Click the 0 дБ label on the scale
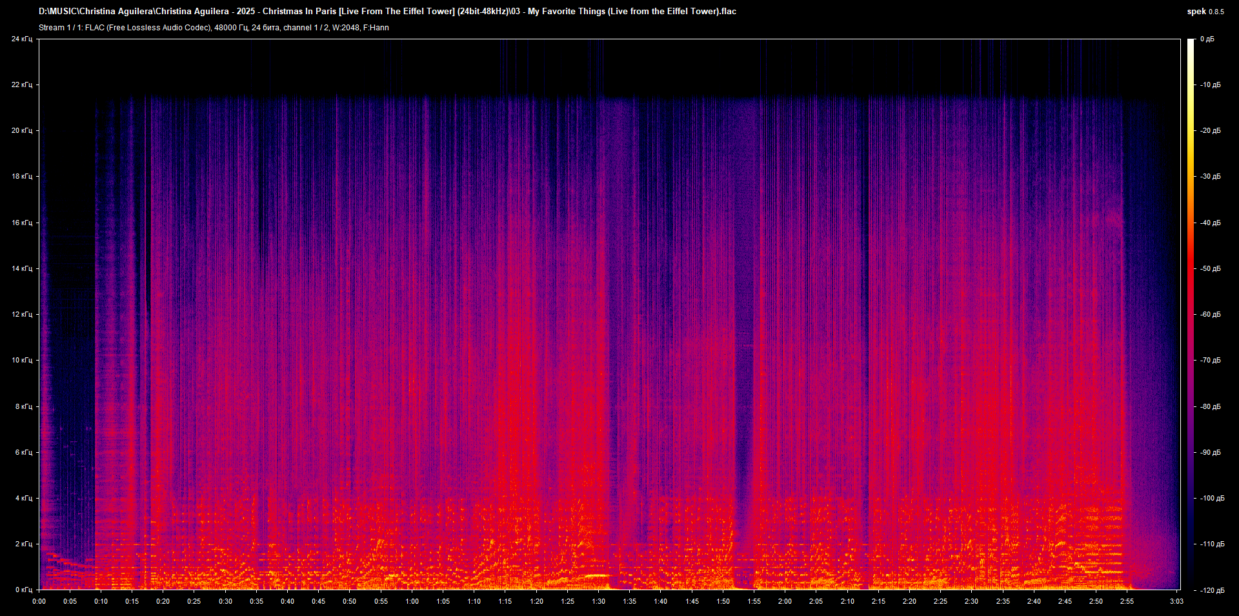This screenshot has width=1239, height=616. tap(1209, 39)
